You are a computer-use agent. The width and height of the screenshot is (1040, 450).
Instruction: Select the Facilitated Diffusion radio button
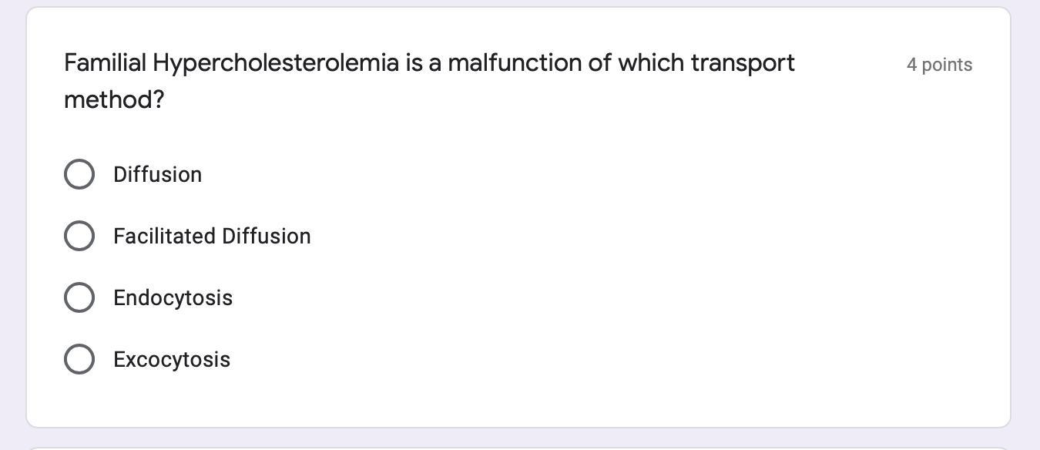[x=79, y=236]
